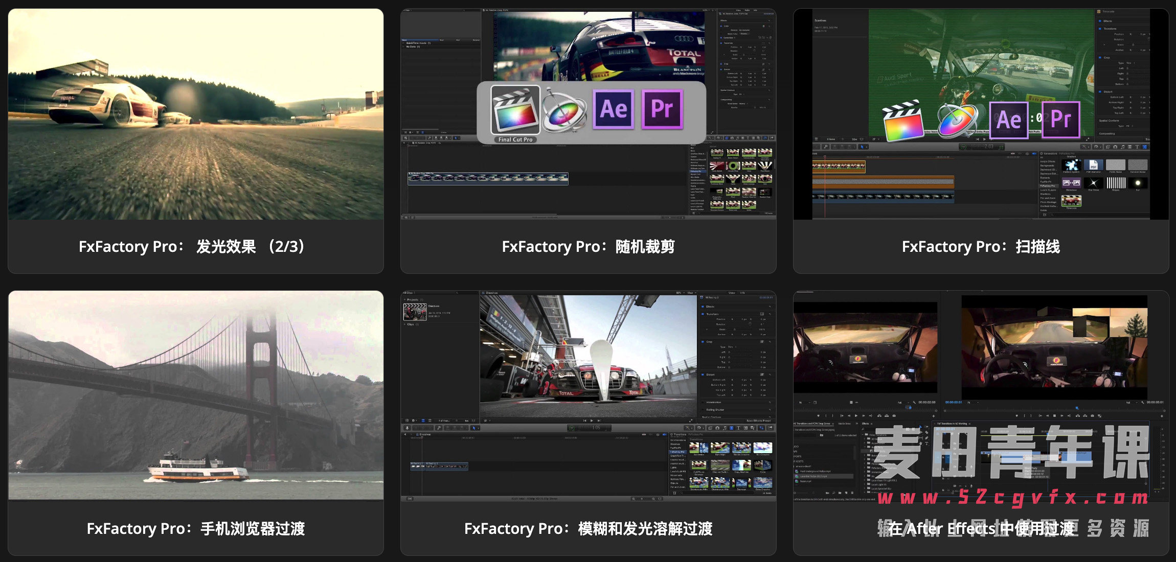Open the Golden Gate Bridge ferry thumbnail
This screenshot has height=562, width=1176.
tap(196, 395)
